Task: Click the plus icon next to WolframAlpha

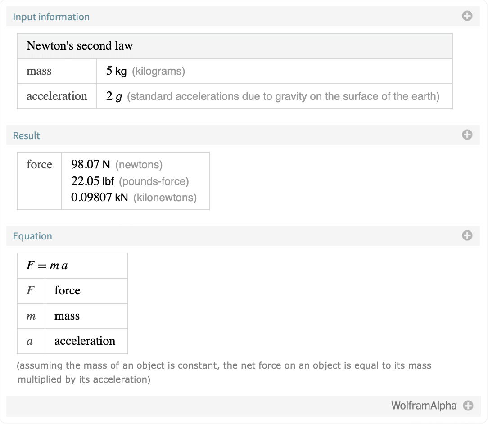Action: click(468, 406)
